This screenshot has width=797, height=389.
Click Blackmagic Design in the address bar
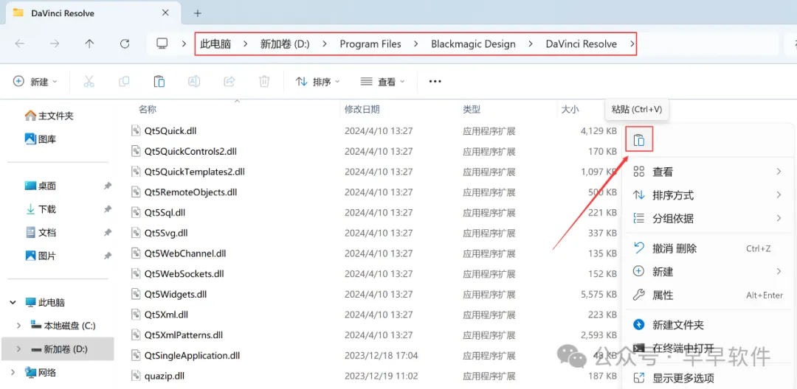pyautogui.click(x=473, y=44)
